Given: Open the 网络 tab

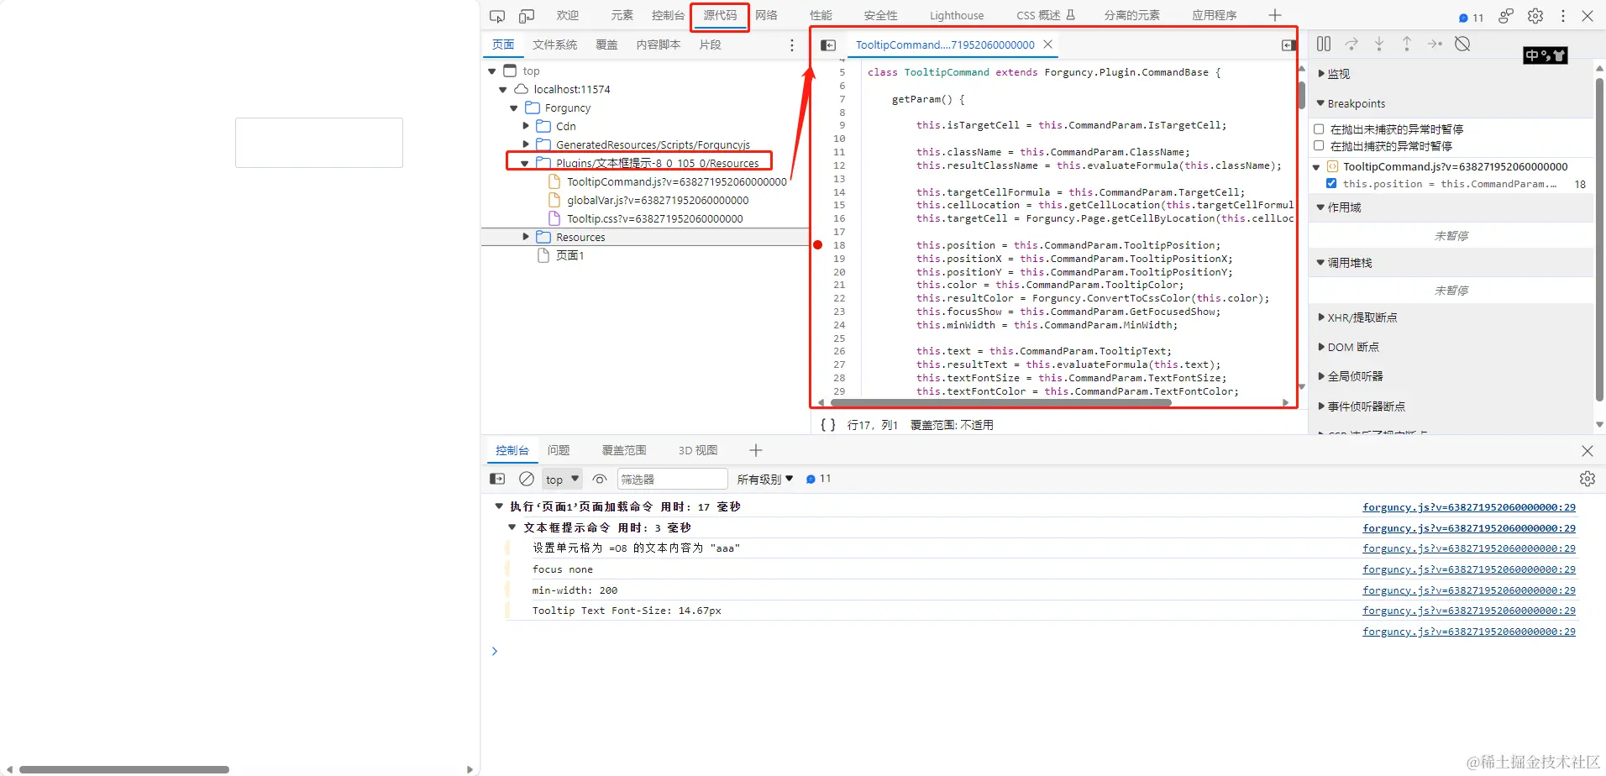Looking at the screenshot, I should (x=766, y=15).
